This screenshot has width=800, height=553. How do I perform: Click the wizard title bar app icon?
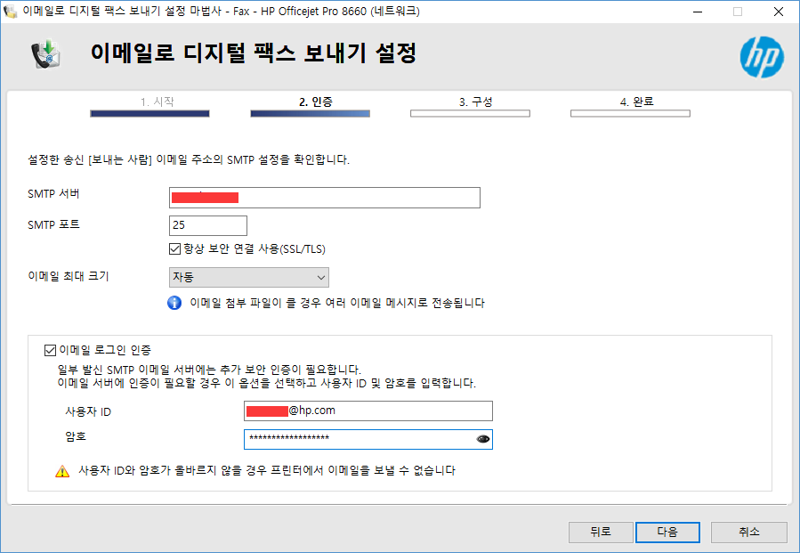[x=10, y=12]
